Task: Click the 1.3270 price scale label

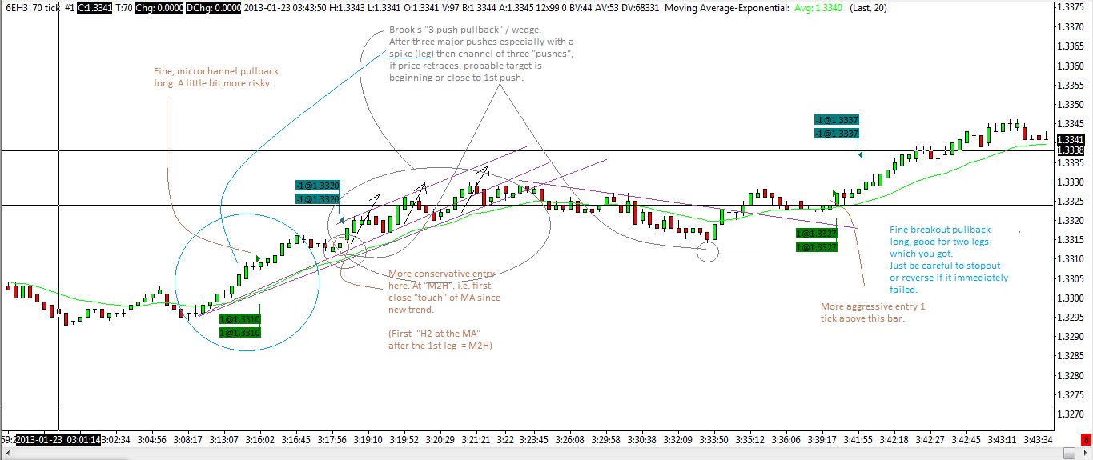Action: [1071, 414]
